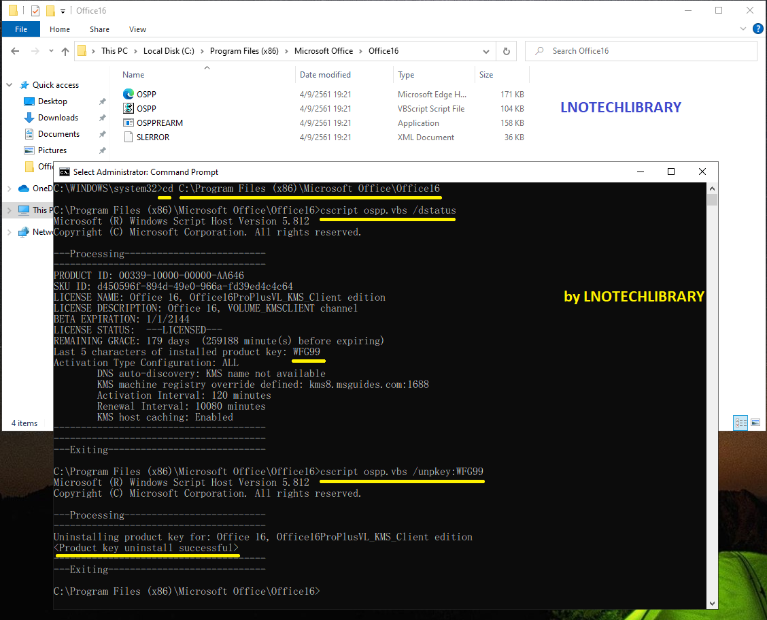This screenshot has width=767, height=620.
Task: Click Local Disk (C:) breadcrumb
Action: (x=169, y=51)
